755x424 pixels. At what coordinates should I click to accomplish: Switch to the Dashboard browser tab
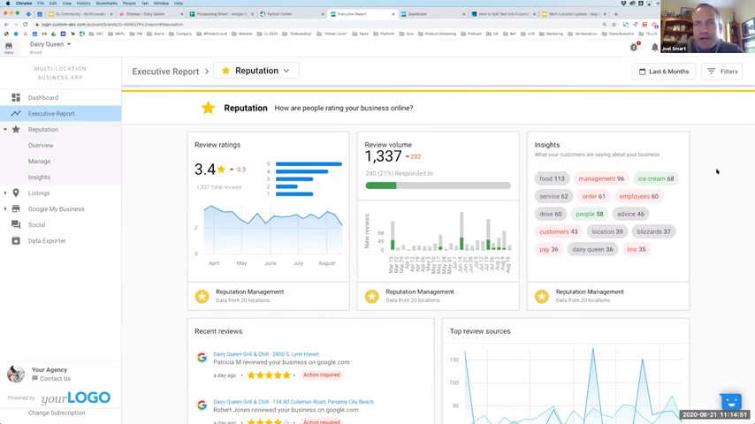433,14
